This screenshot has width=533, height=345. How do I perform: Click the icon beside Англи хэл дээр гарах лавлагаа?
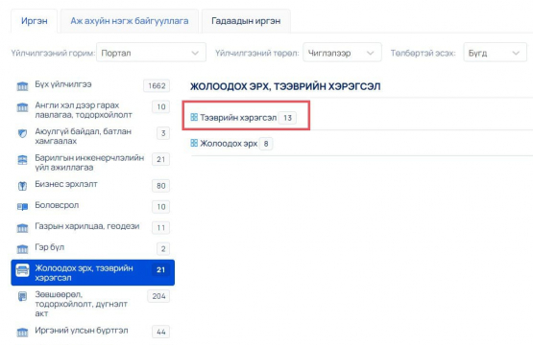pyautogui.click(x=22, y=107)
